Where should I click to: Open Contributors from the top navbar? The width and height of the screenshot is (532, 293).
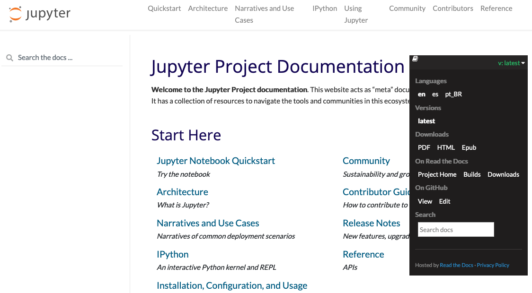(452, 9)
